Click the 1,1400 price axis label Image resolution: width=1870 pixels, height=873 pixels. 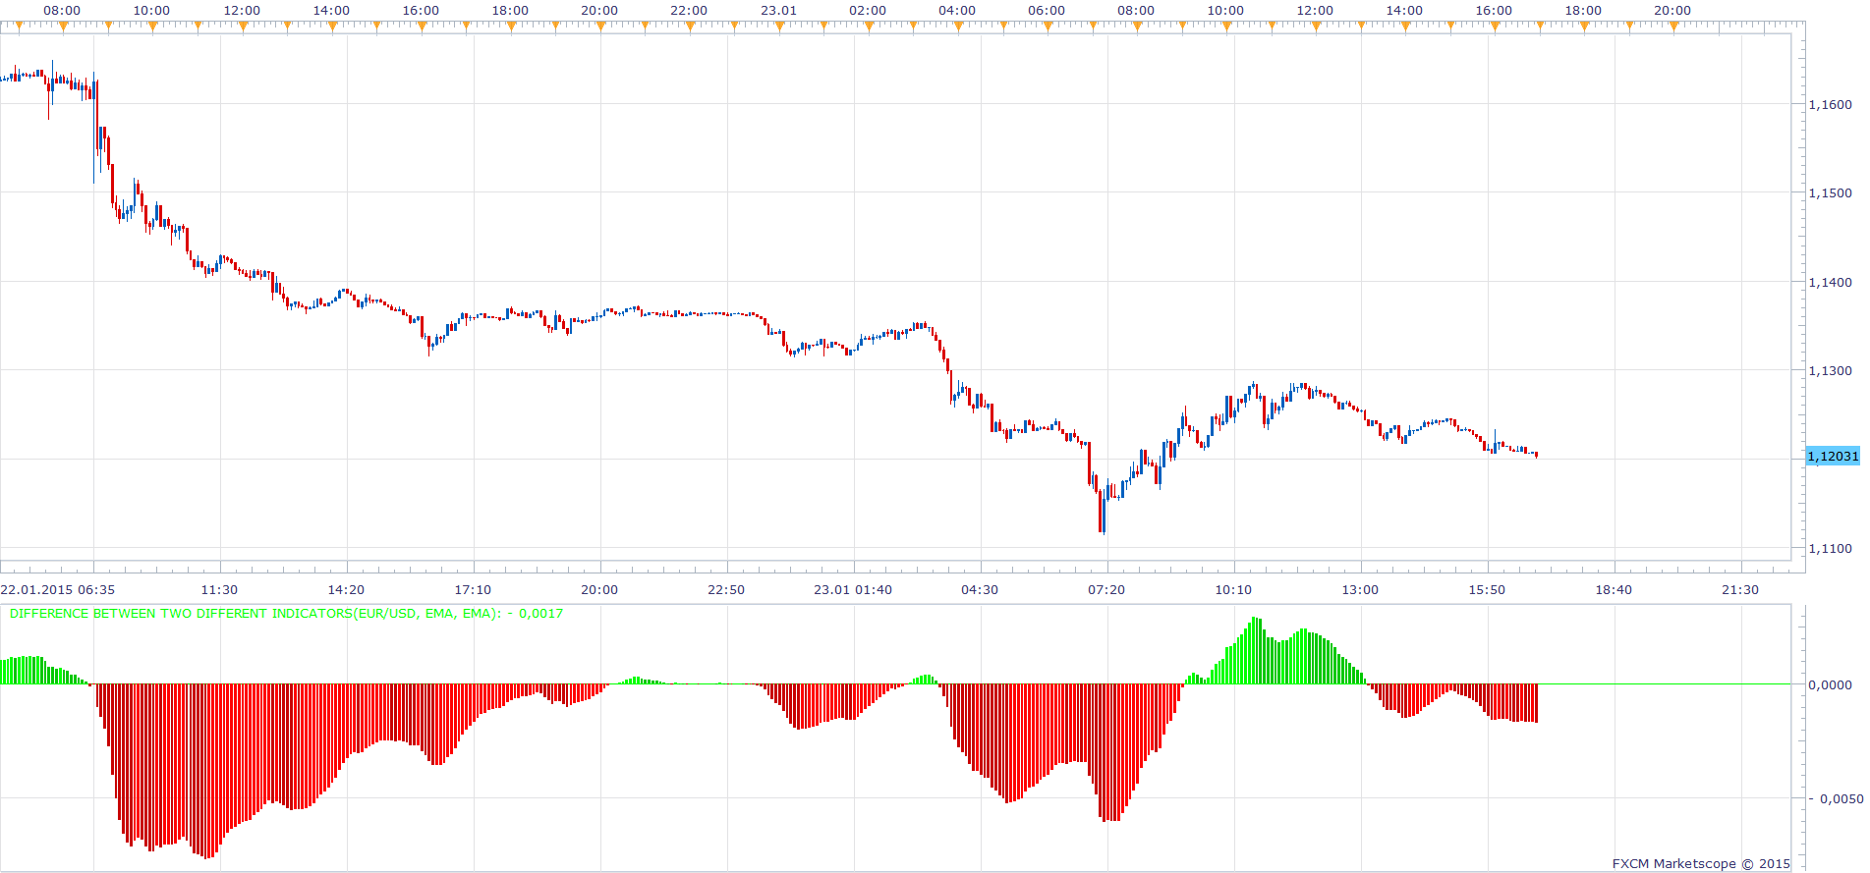(x=1831, y=283)
